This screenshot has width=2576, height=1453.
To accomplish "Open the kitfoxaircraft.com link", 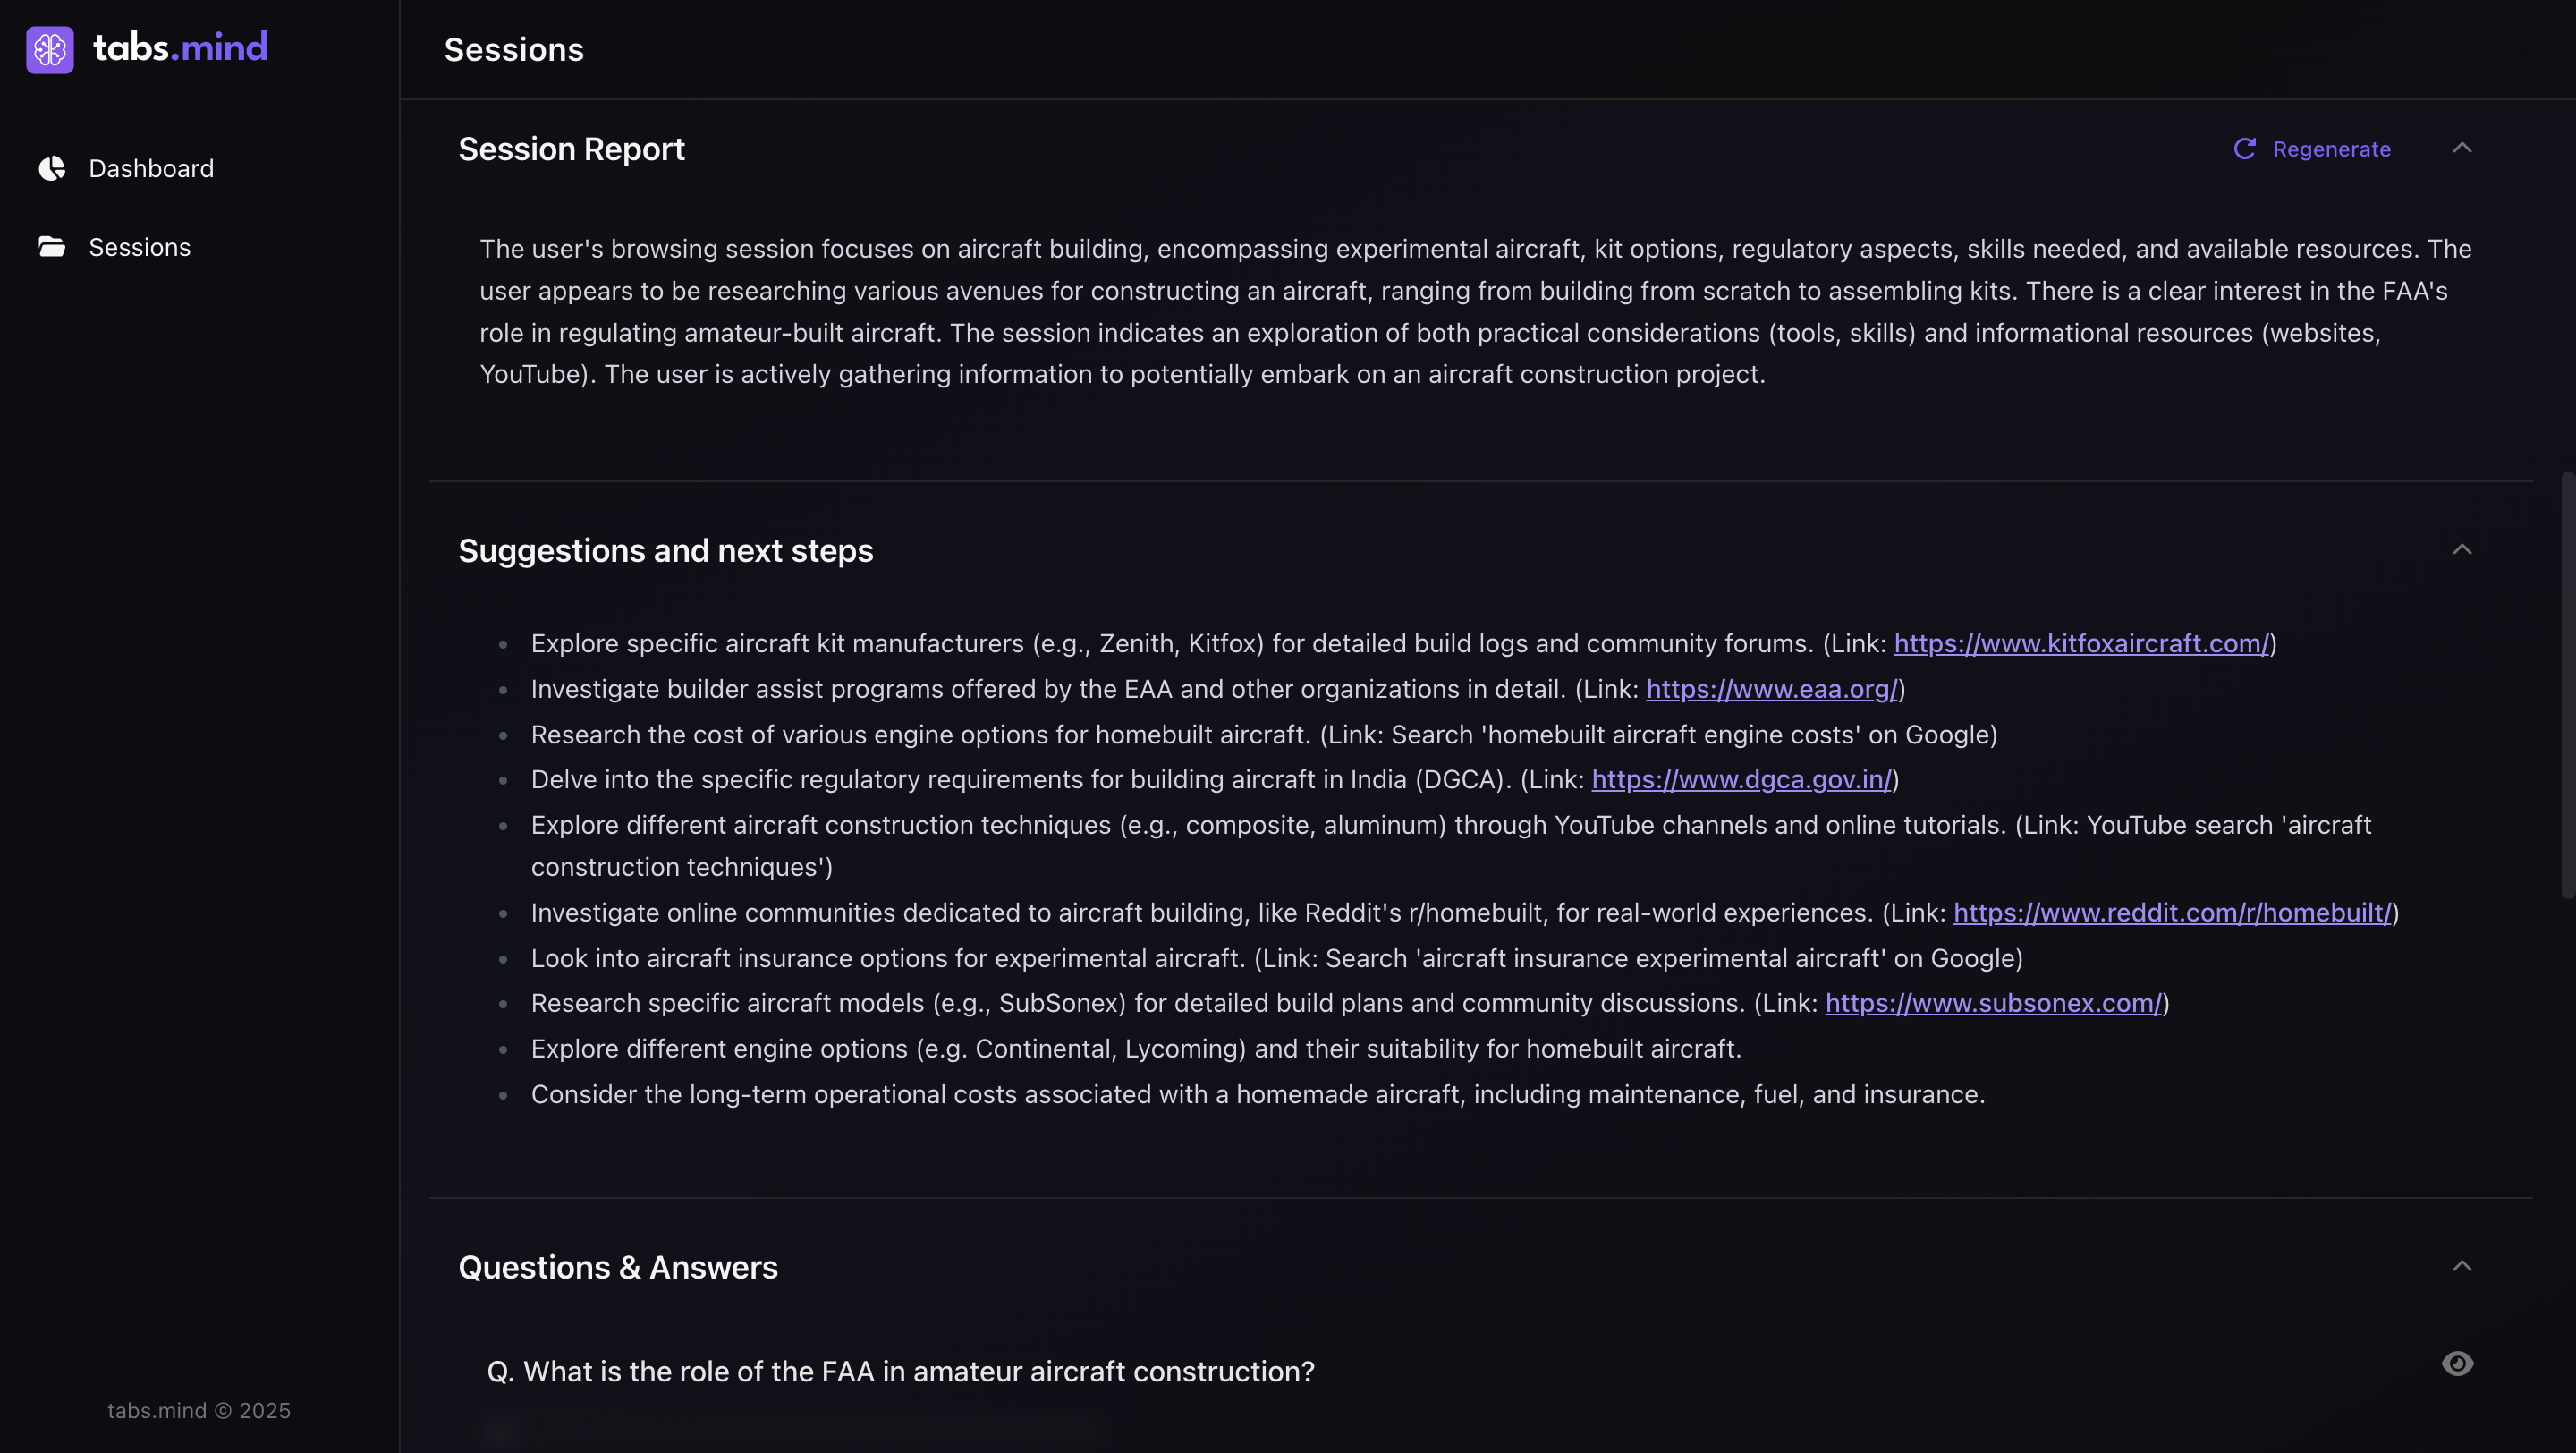I will coord(2081,643).
